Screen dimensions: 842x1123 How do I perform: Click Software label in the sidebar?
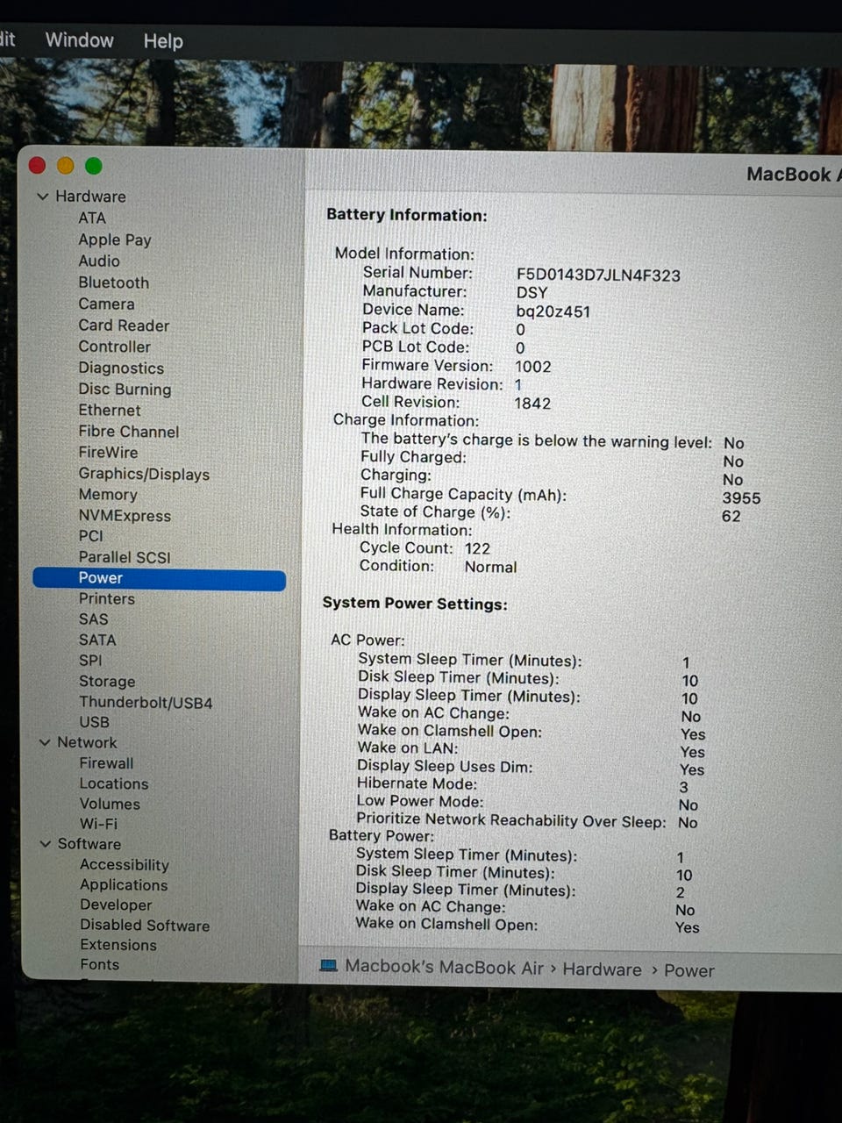(89, 844)
